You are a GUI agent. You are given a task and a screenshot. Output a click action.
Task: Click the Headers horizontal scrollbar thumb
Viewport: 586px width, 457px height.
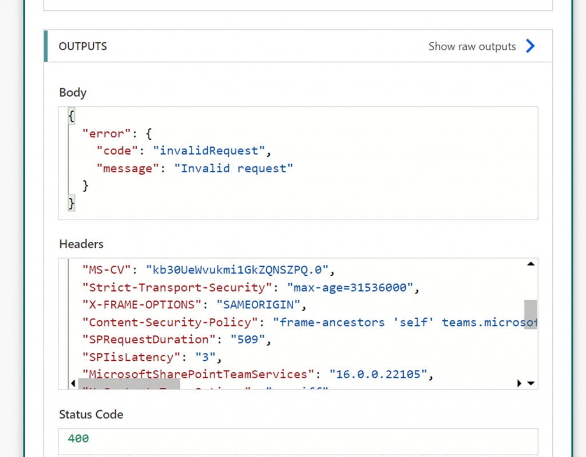(129, 383)
